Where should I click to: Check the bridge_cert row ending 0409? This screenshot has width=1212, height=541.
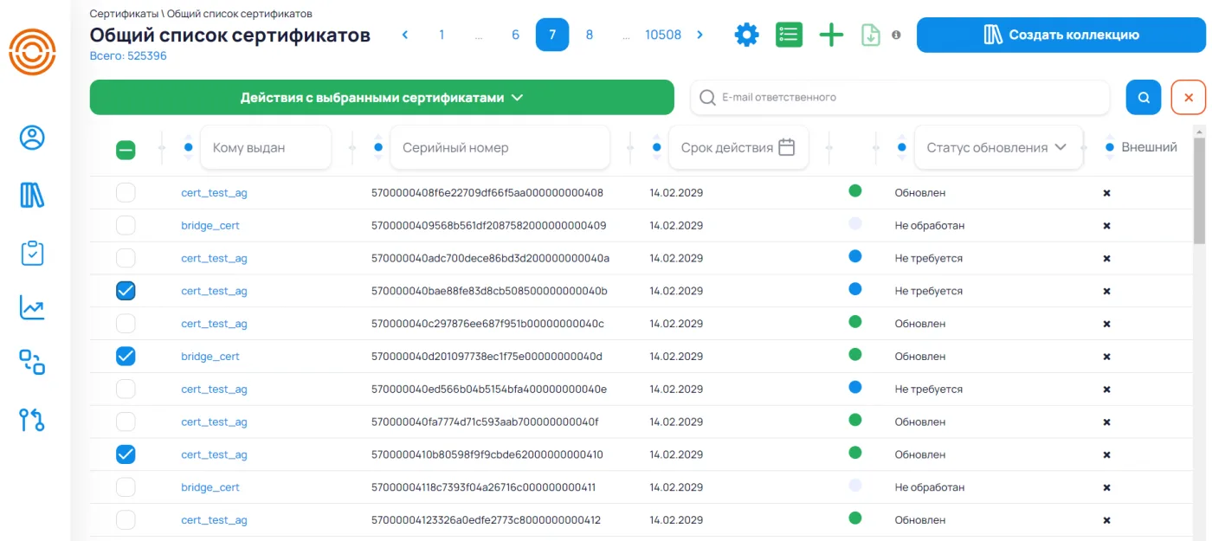[x=126, y=225]
